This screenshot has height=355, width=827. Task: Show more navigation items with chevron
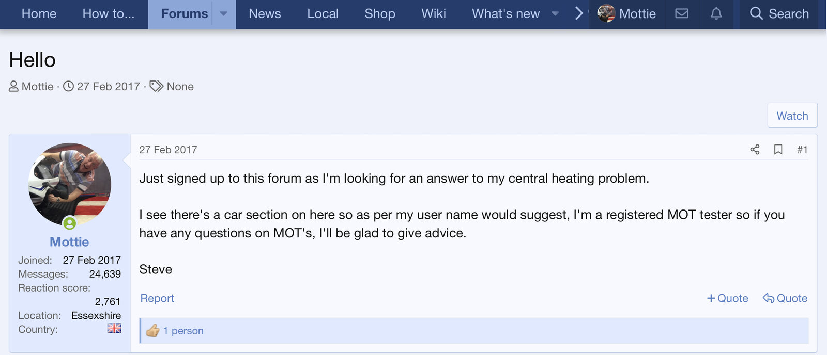tap(579, 14)
